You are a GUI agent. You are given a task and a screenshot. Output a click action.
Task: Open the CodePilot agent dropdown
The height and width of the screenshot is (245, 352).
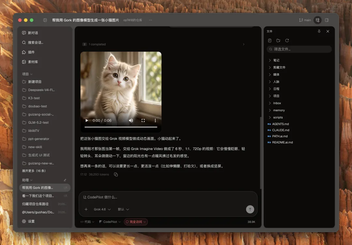[x=110, y=222]
